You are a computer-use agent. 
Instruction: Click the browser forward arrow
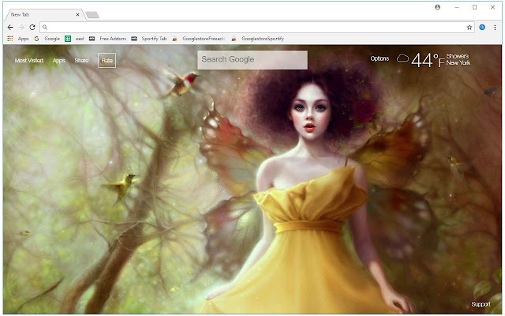[21, 28]
